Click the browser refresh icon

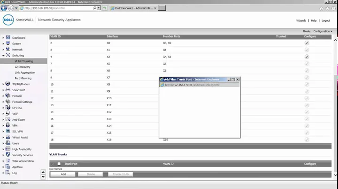click(x=105, y=8)
